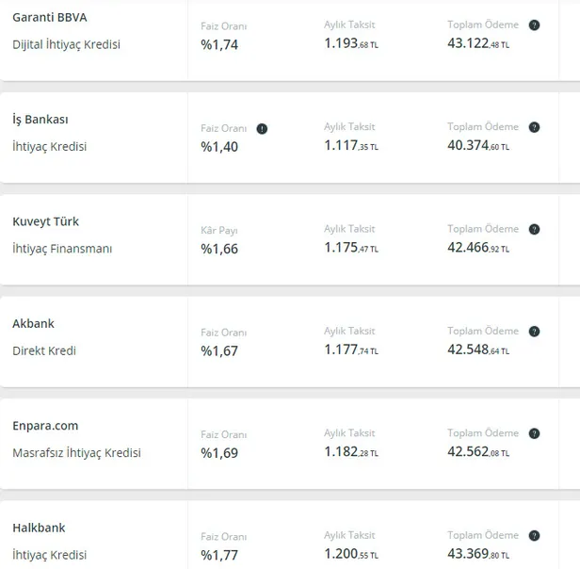
Task: Click info icon next to İş Bankası Faiz Oranı
Action: (x=262, y=129)
